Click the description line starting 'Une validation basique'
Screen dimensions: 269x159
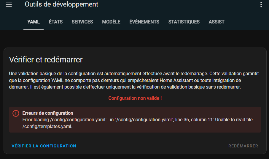[134, 73]
